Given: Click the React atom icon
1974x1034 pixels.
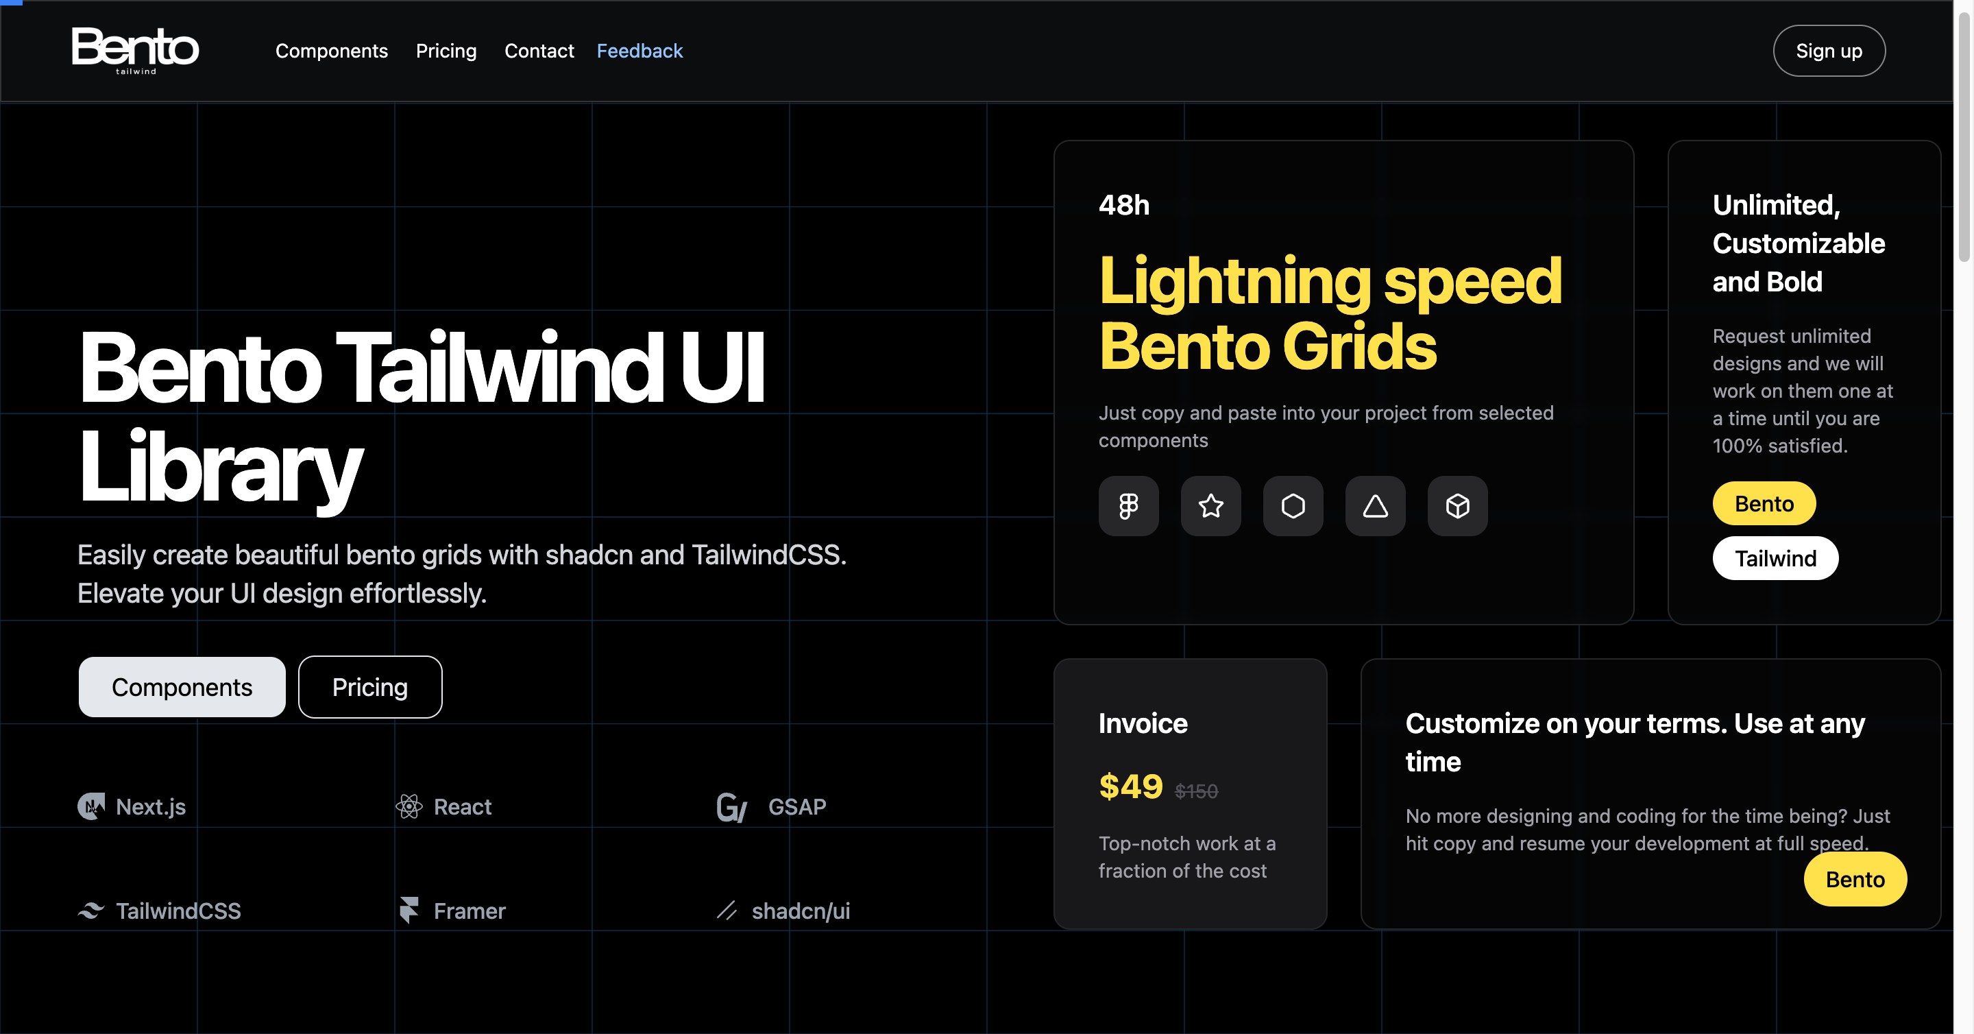Looking at the screenshot, I should pos(409,806).
